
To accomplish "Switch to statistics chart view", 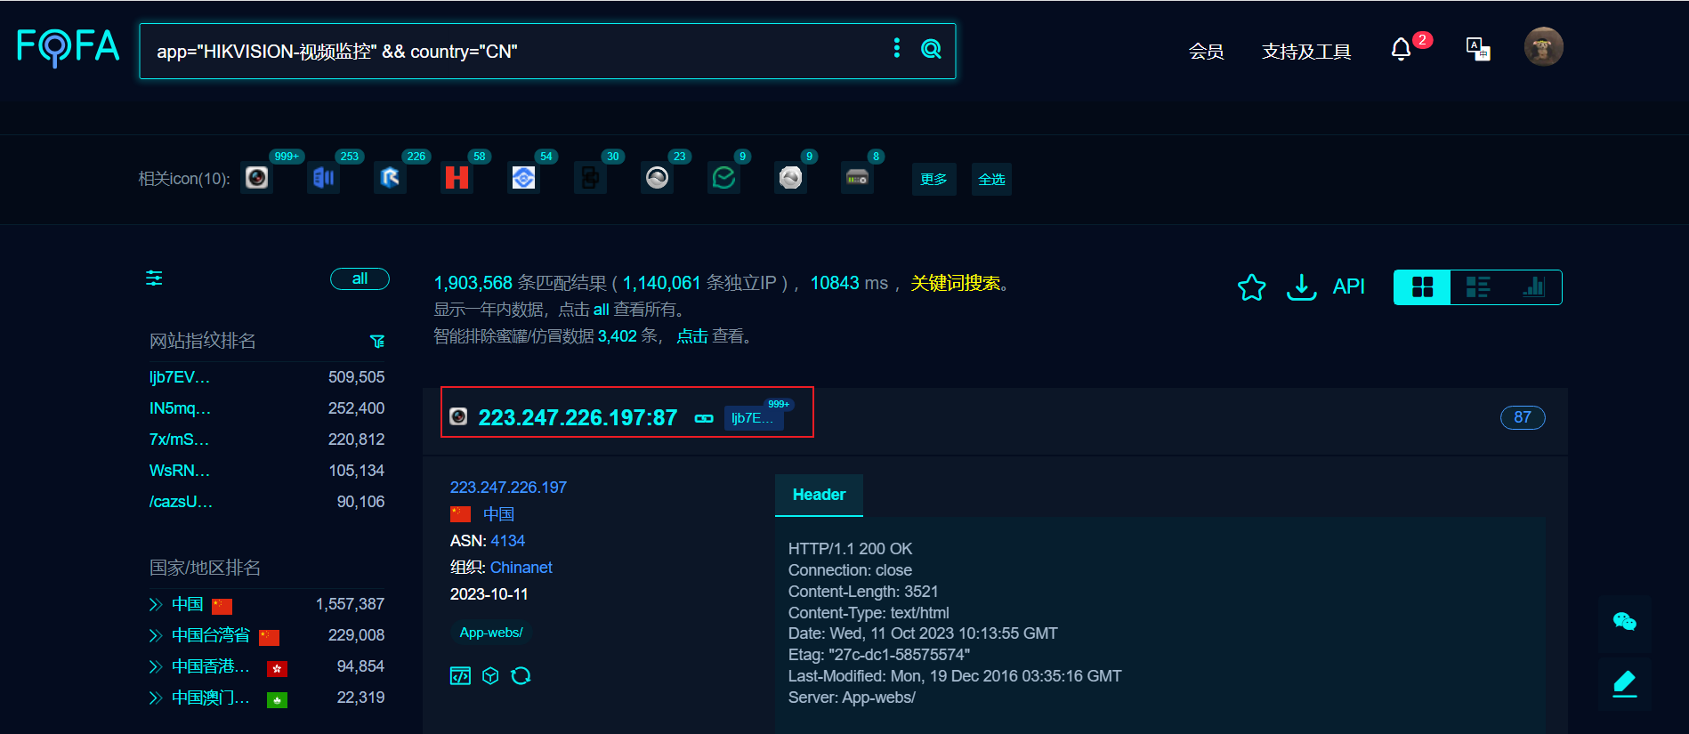I will (1534, 287).
